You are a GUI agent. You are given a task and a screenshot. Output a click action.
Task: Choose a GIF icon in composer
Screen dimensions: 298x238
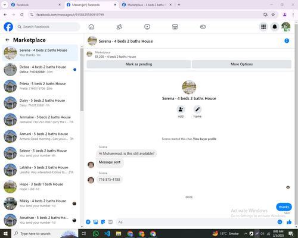110,222
